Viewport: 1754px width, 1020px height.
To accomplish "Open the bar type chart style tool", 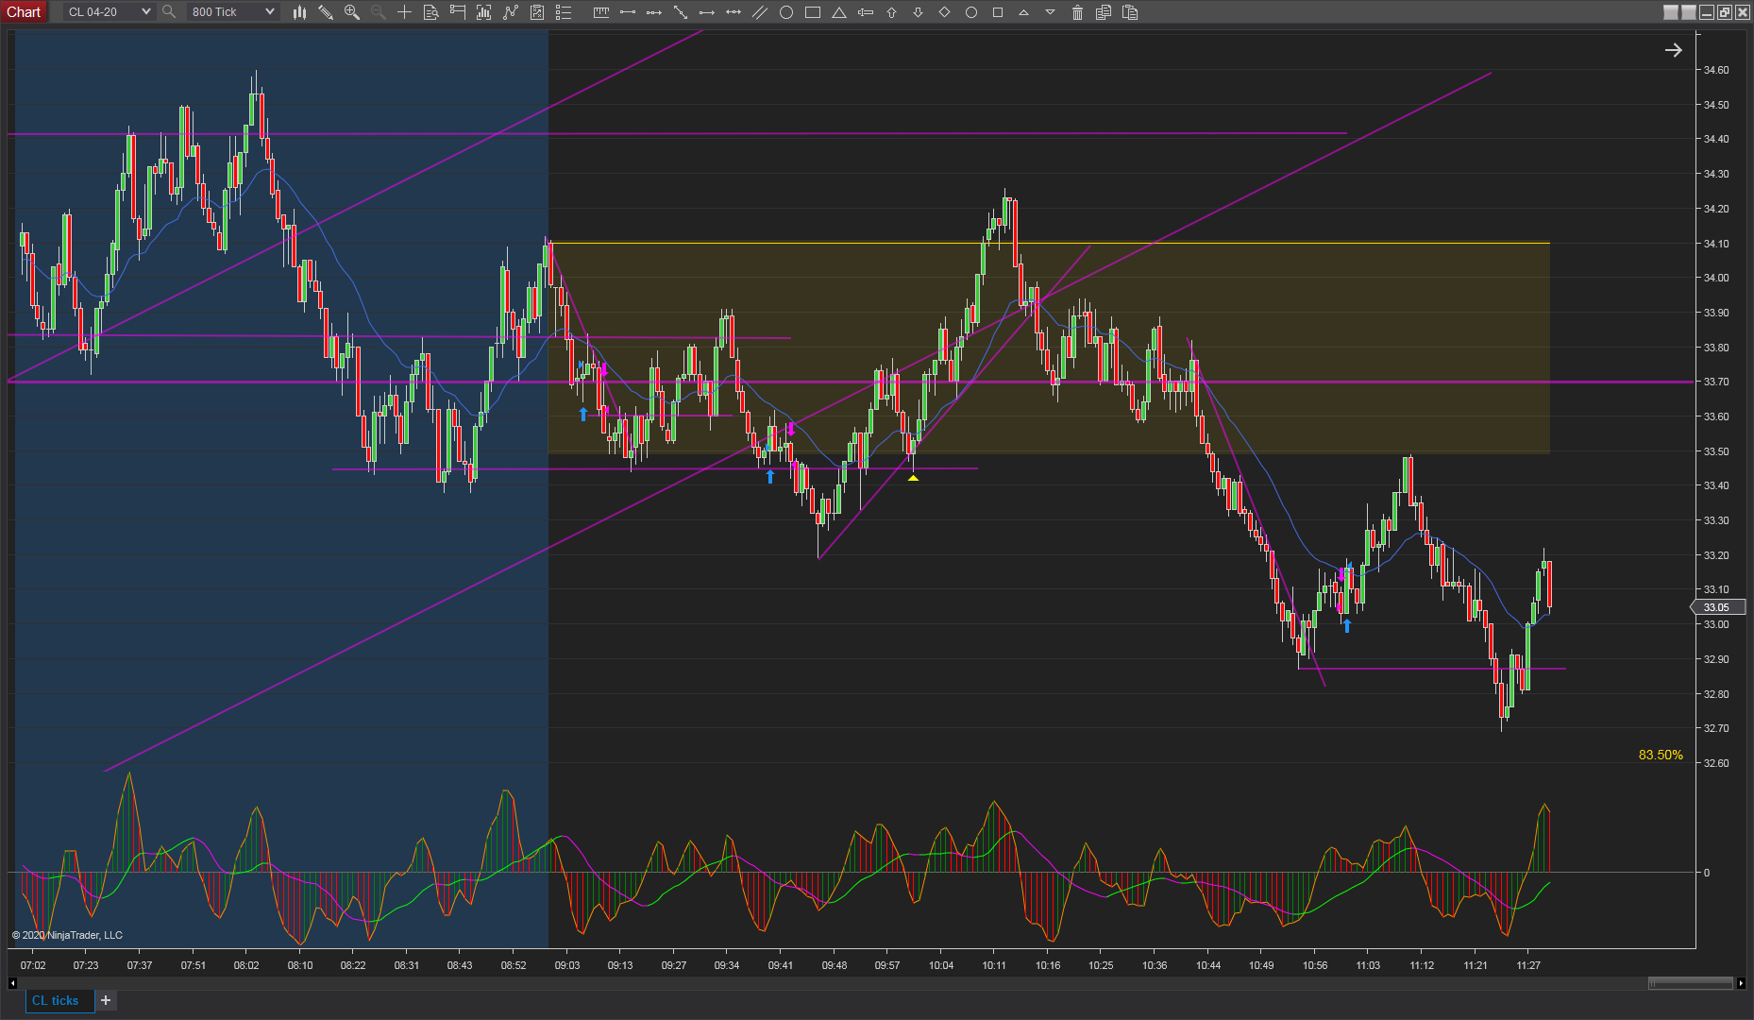I will pos(299,12).
